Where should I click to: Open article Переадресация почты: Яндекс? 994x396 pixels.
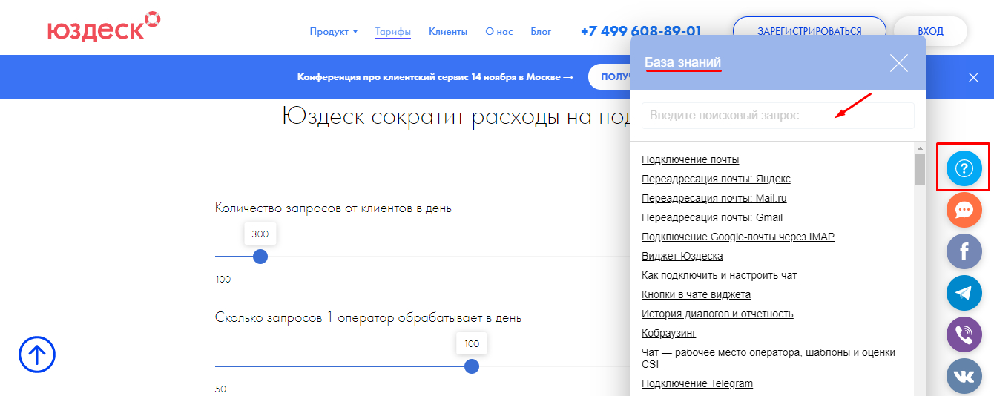point(716,179)
